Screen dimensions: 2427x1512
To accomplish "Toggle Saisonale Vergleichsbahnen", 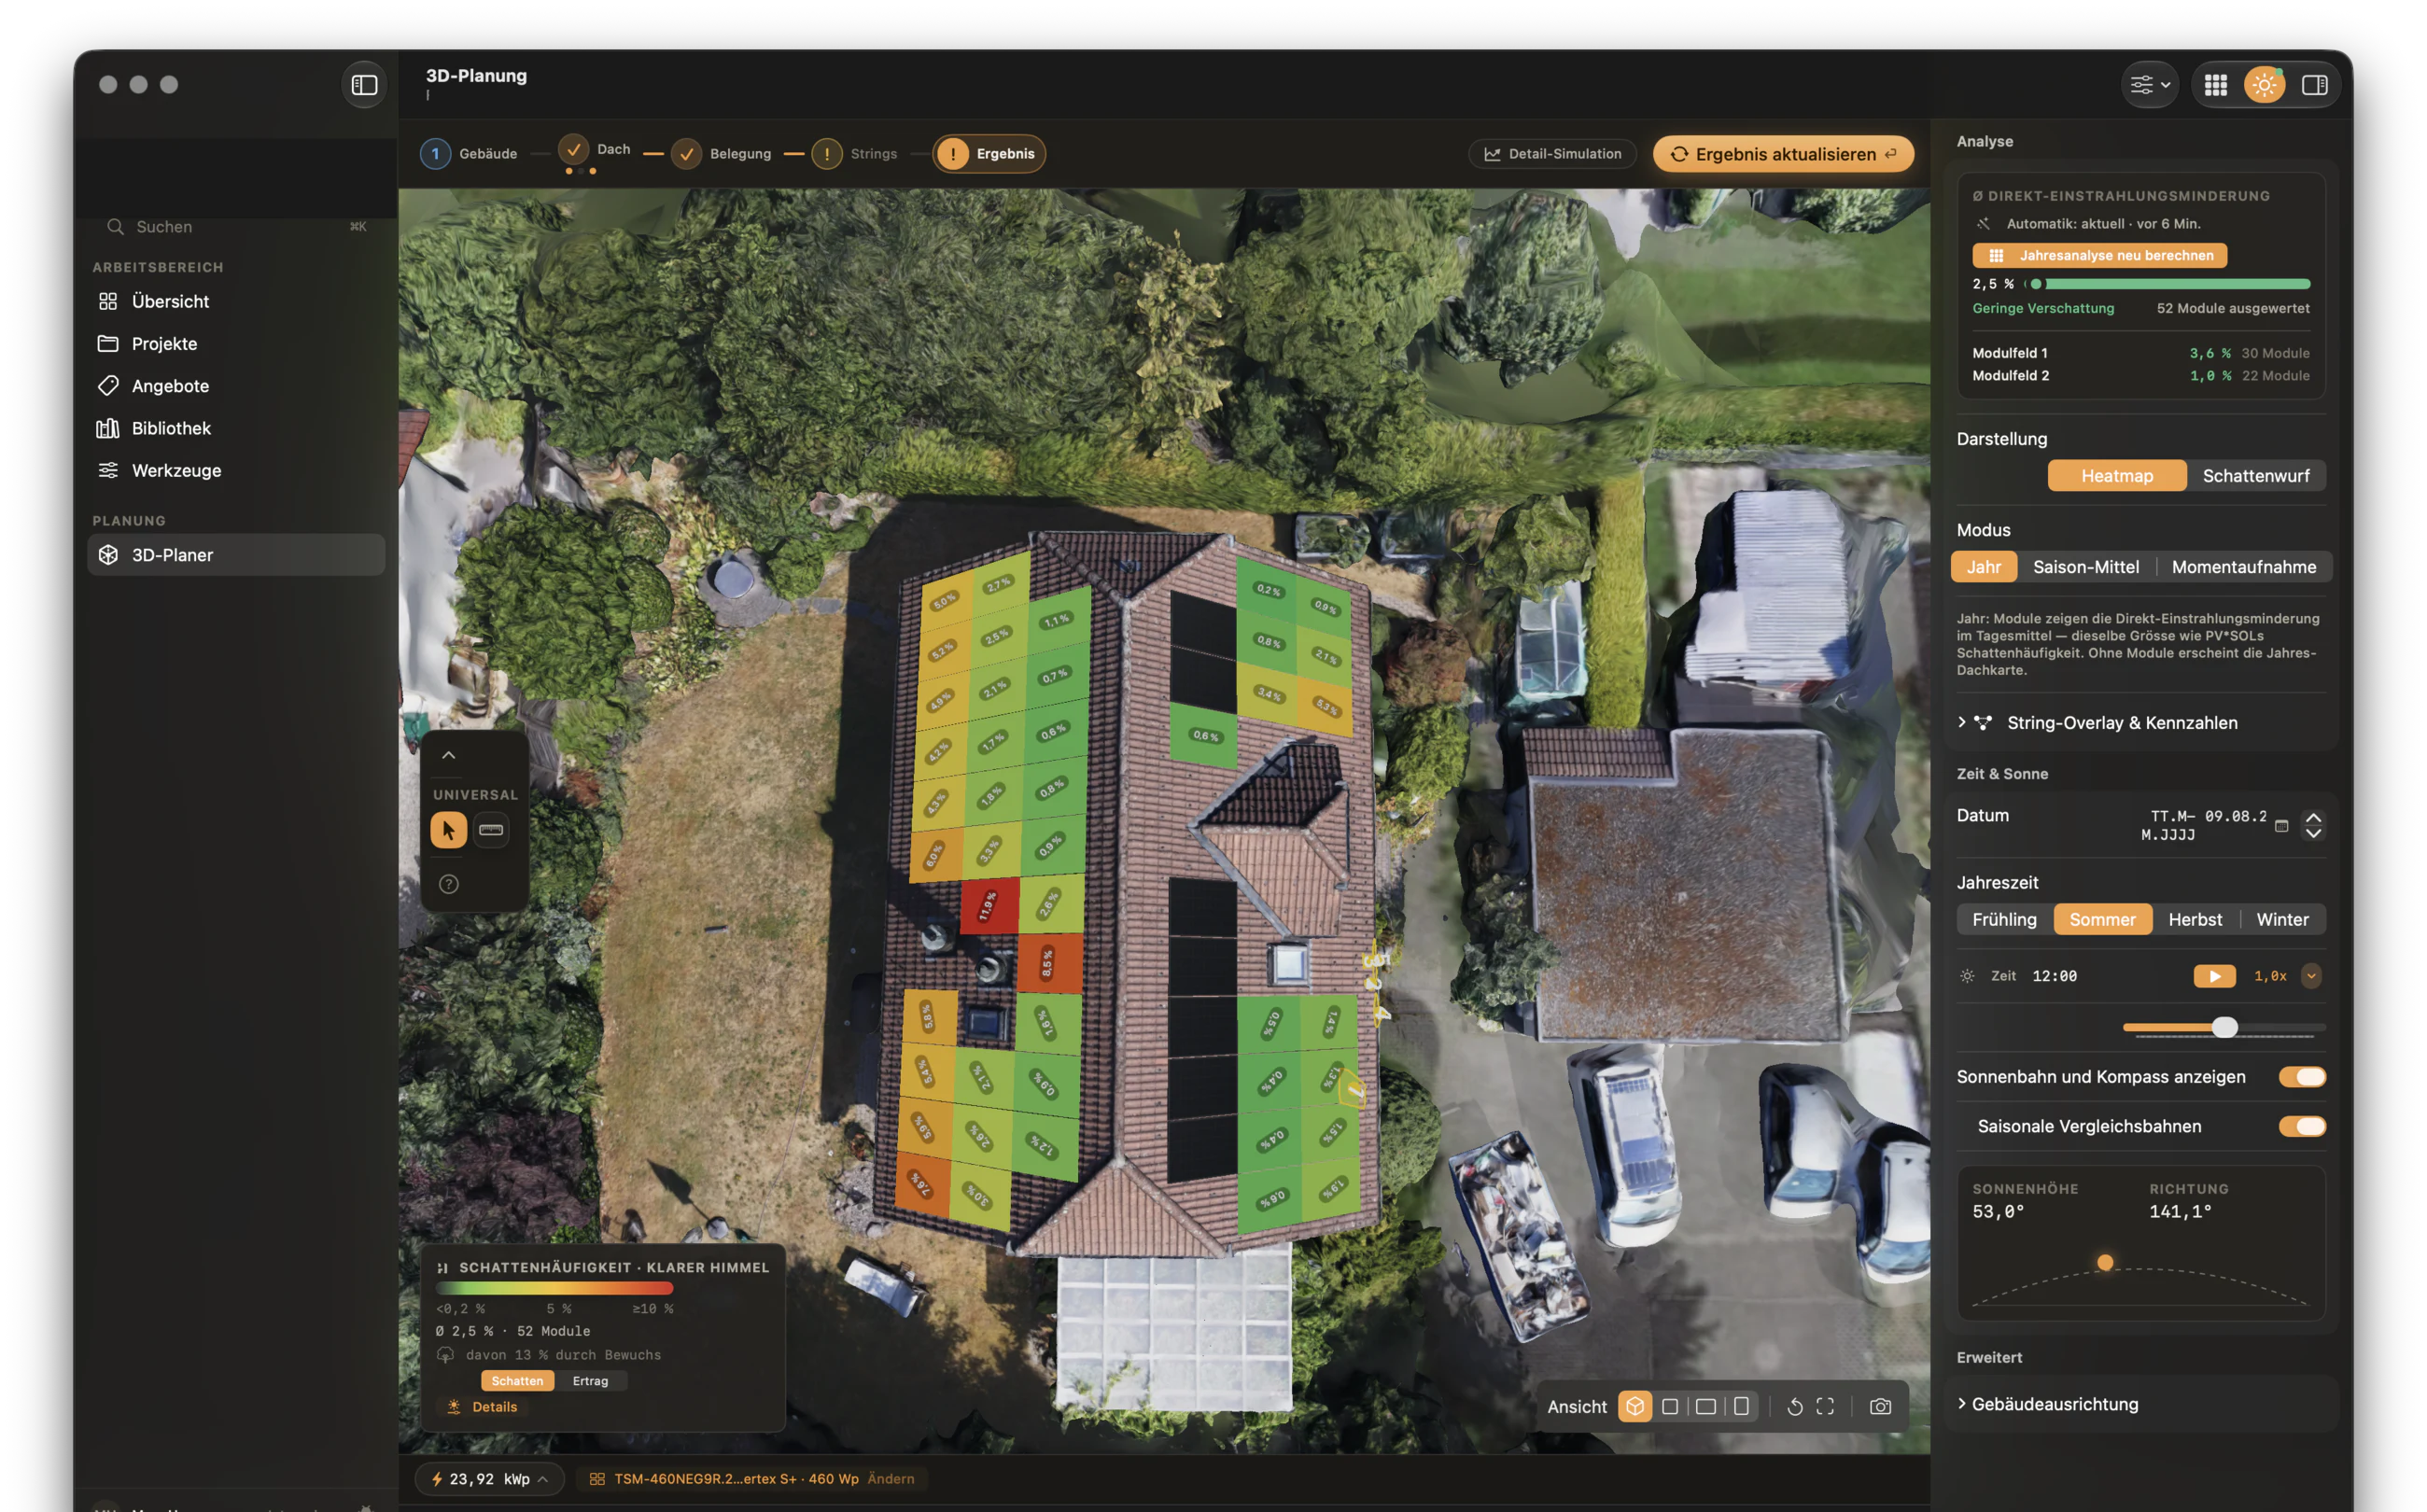I will [2302, 1127].
